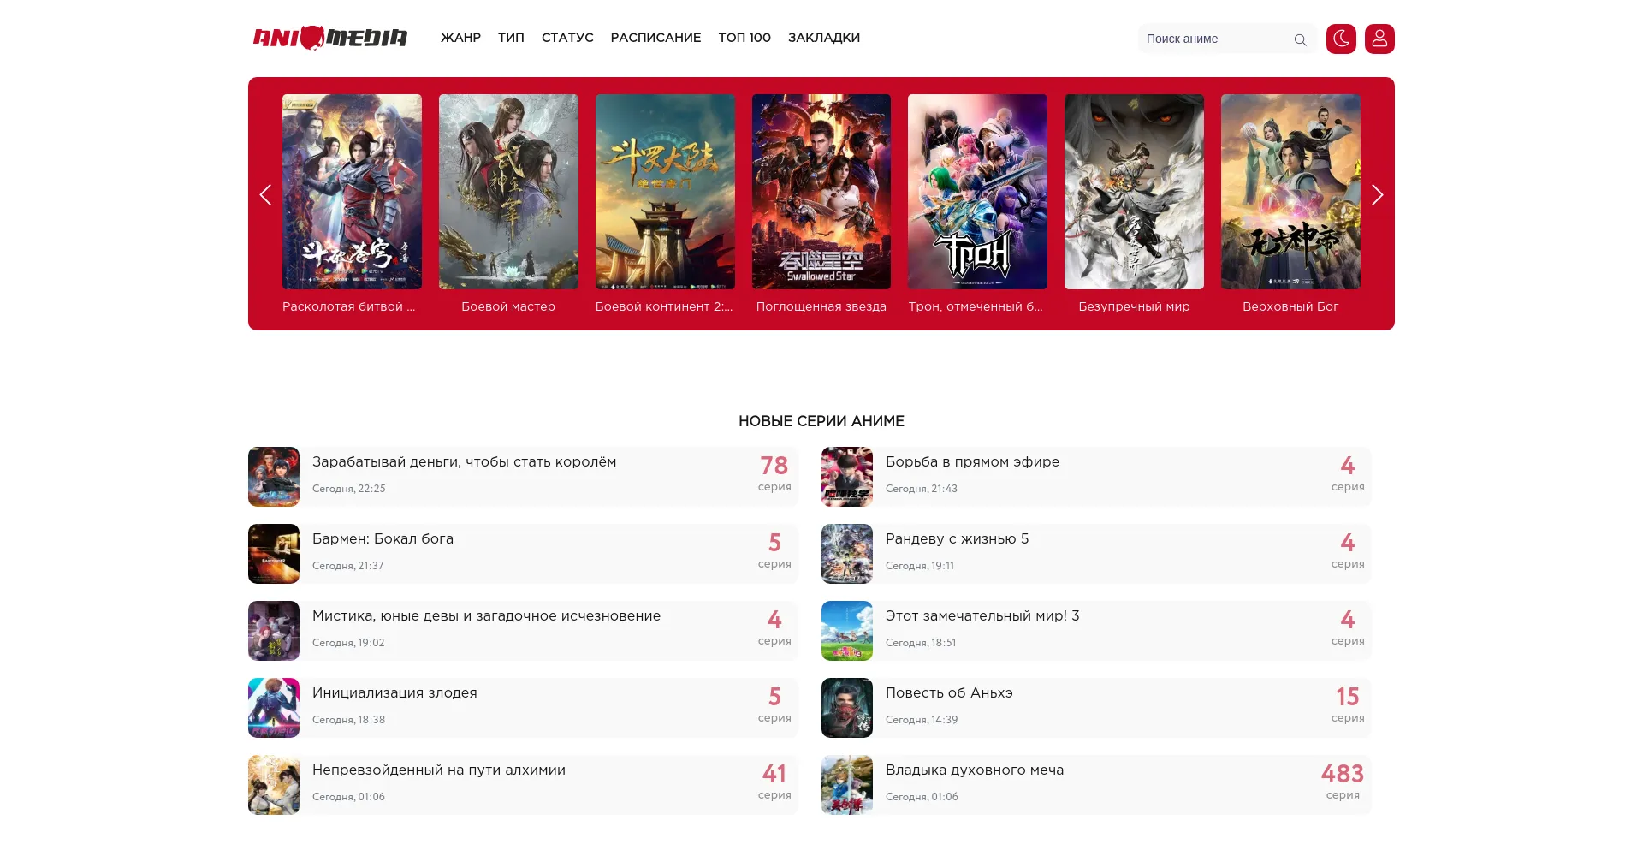Open the ЖАНР menu

[x=460, y=38]
